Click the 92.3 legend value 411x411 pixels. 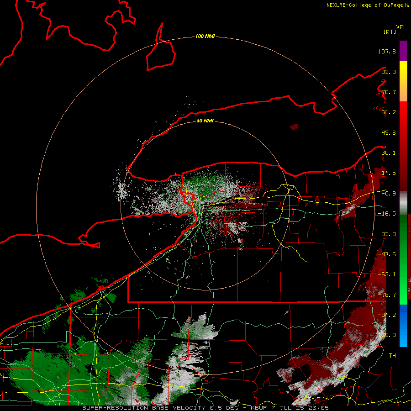click(x=389, y=72)
